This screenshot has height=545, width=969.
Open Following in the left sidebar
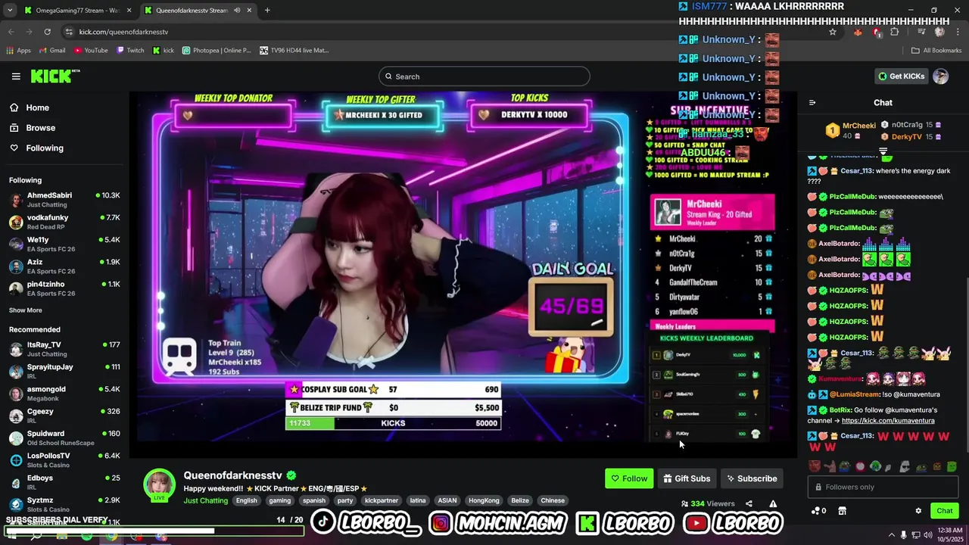(45, 148)
